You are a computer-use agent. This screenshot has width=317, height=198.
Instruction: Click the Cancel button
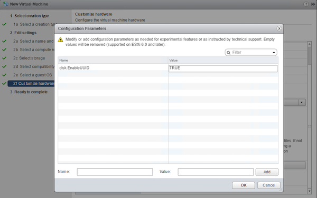pos(269,185)
